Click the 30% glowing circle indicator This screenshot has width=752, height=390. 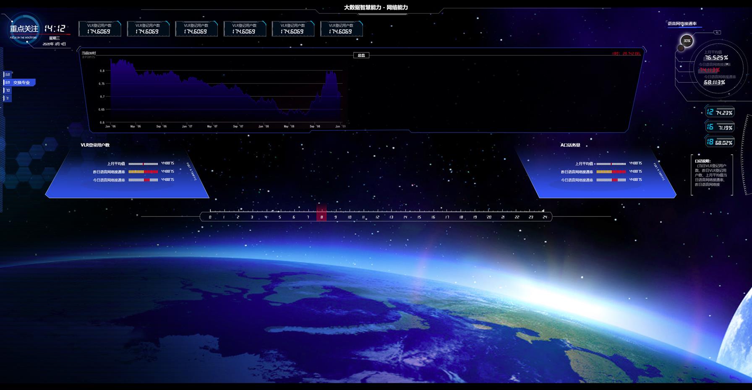coord(687,41)
